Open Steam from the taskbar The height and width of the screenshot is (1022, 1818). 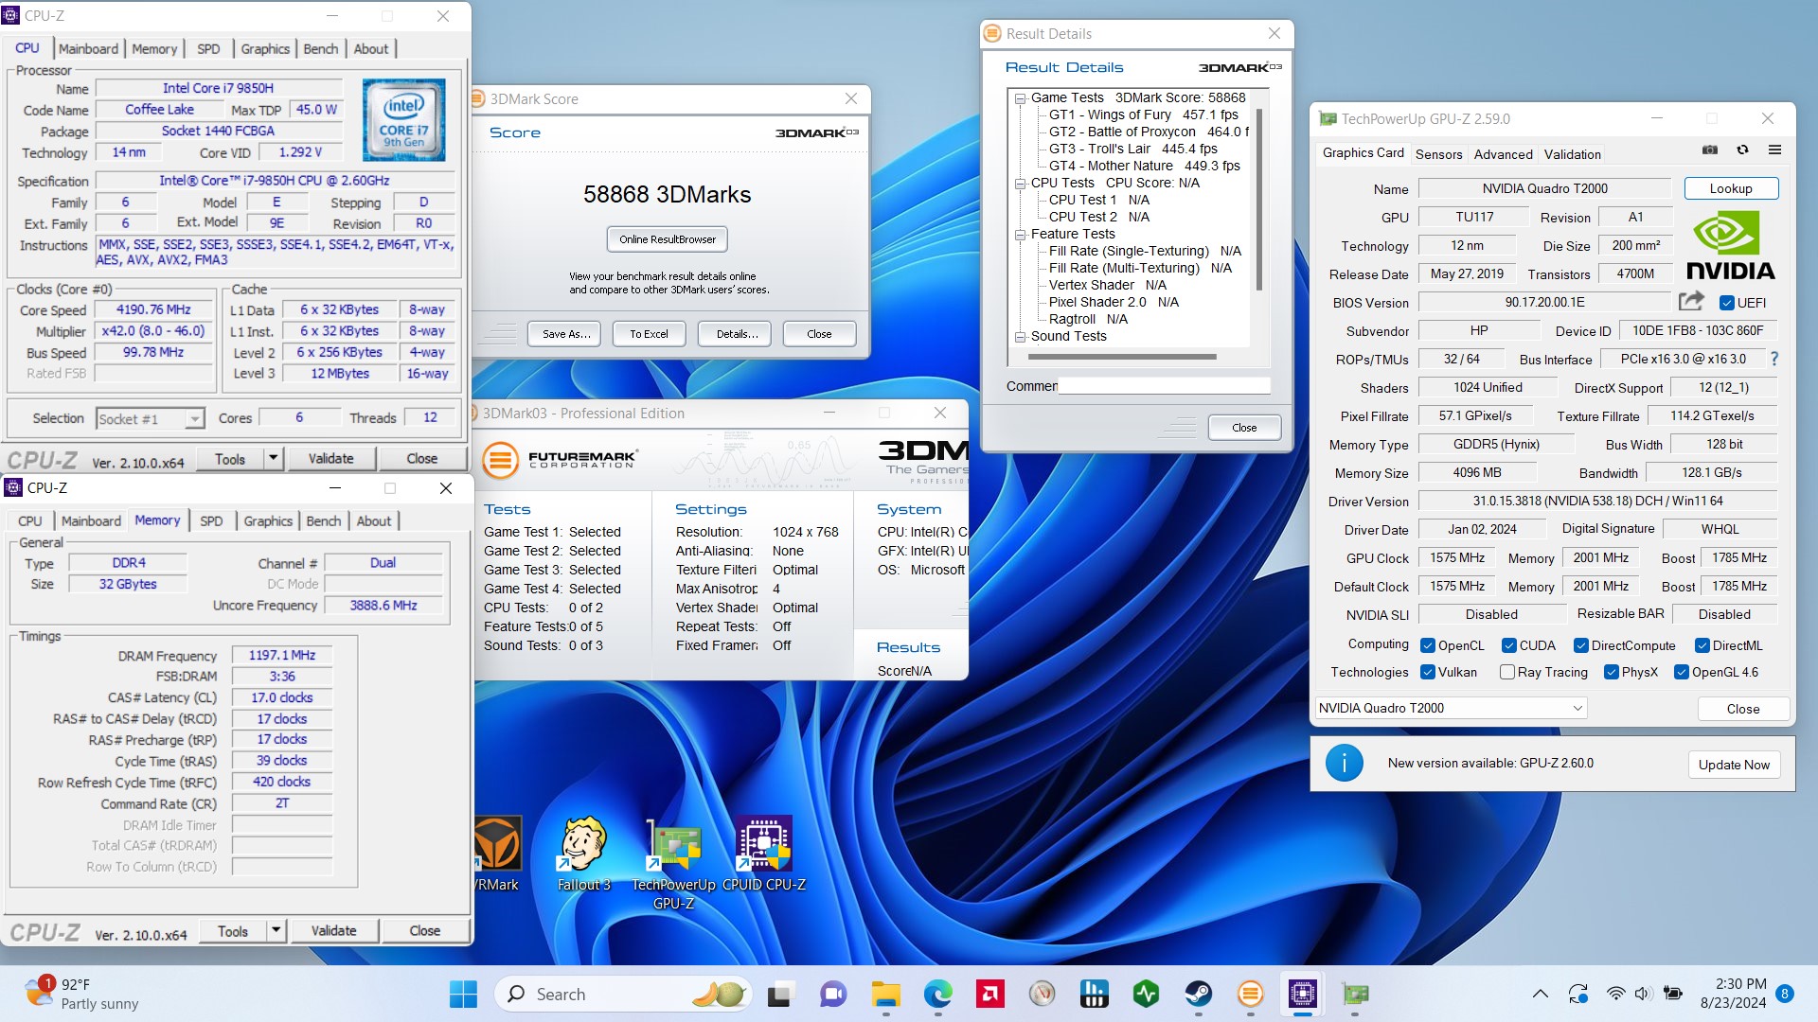point(1198,994)
